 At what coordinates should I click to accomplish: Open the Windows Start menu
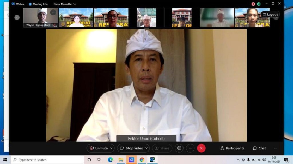point(5,160)
